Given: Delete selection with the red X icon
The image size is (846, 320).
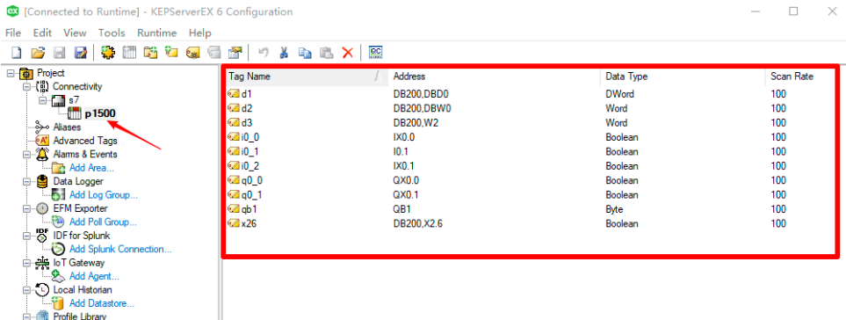Looking at the screenshot, I should pos(348,53).
